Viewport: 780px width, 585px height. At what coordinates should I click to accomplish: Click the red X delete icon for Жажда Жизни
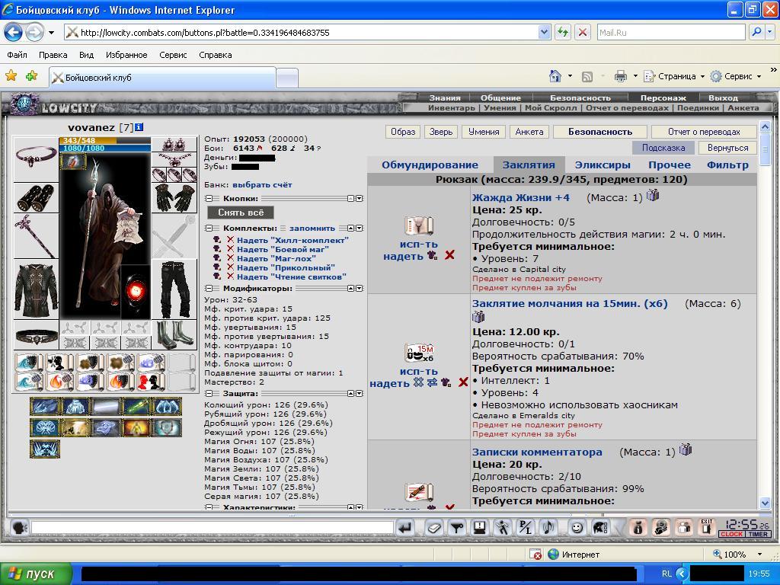click(x=449, y=255)
